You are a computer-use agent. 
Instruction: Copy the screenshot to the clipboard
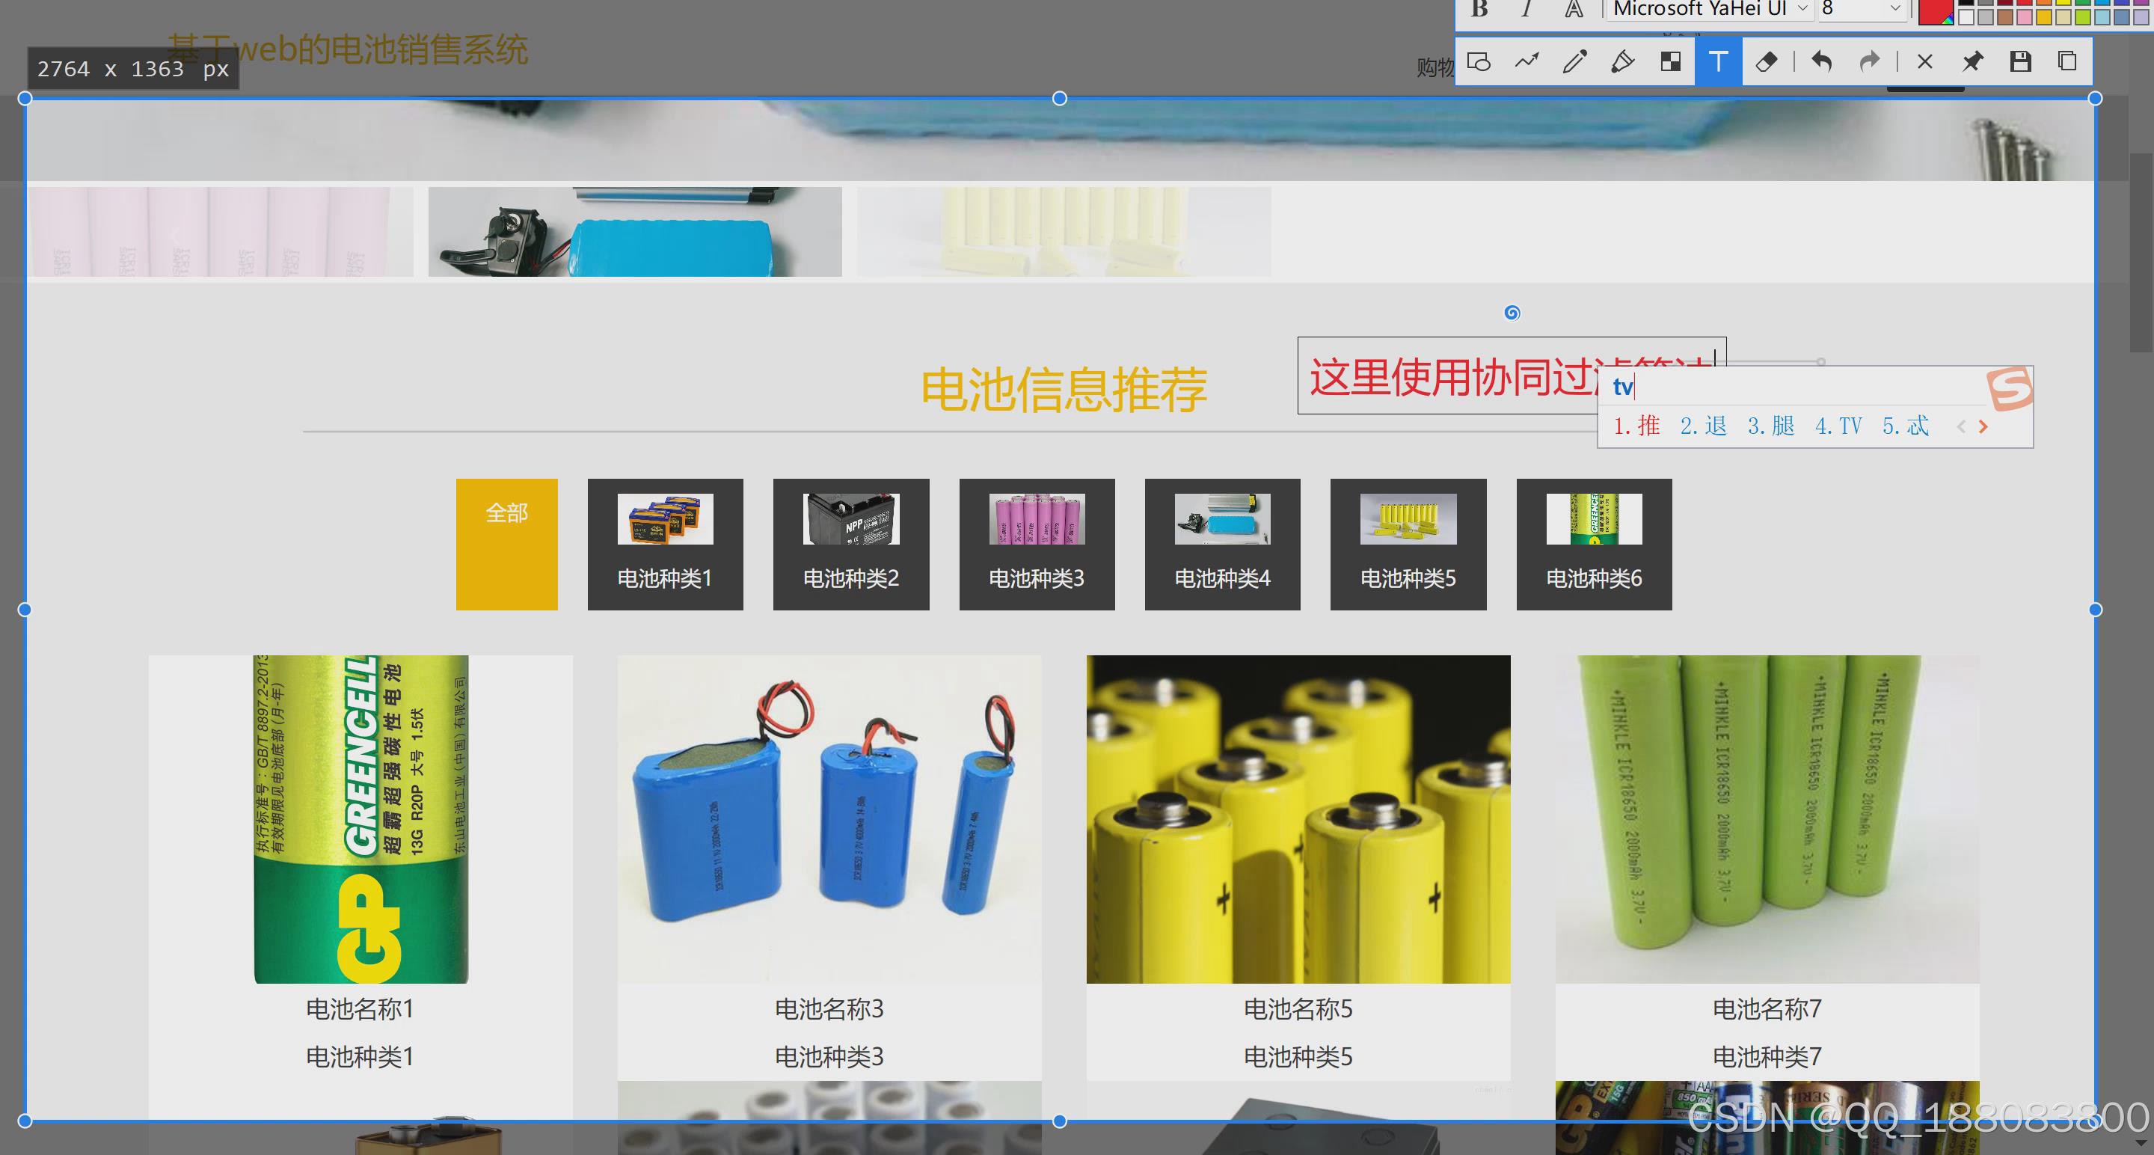2067,61
